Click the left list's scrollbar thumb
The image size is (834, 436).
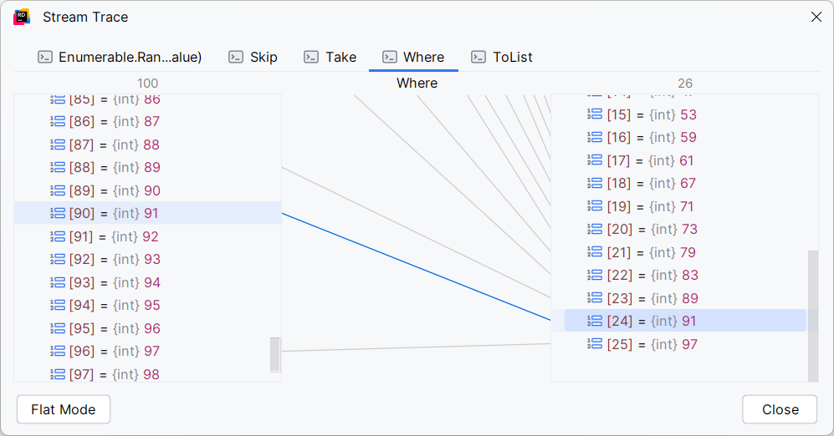point(275,354)
